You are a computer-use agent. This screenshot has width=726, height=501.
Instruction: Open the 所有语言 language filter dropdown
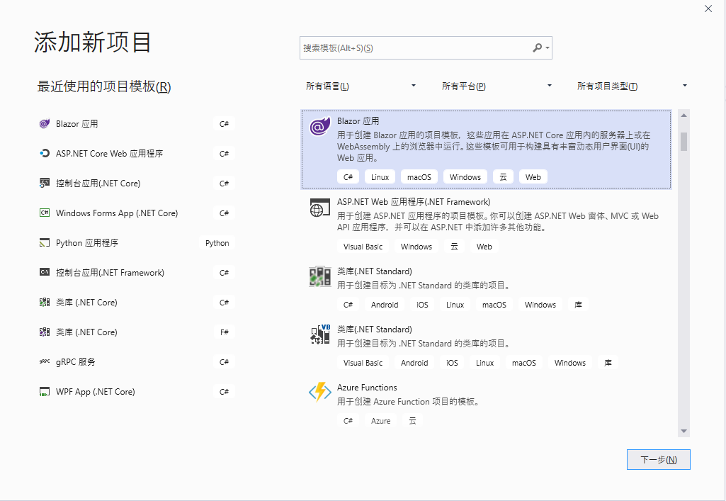click(361, 86)
